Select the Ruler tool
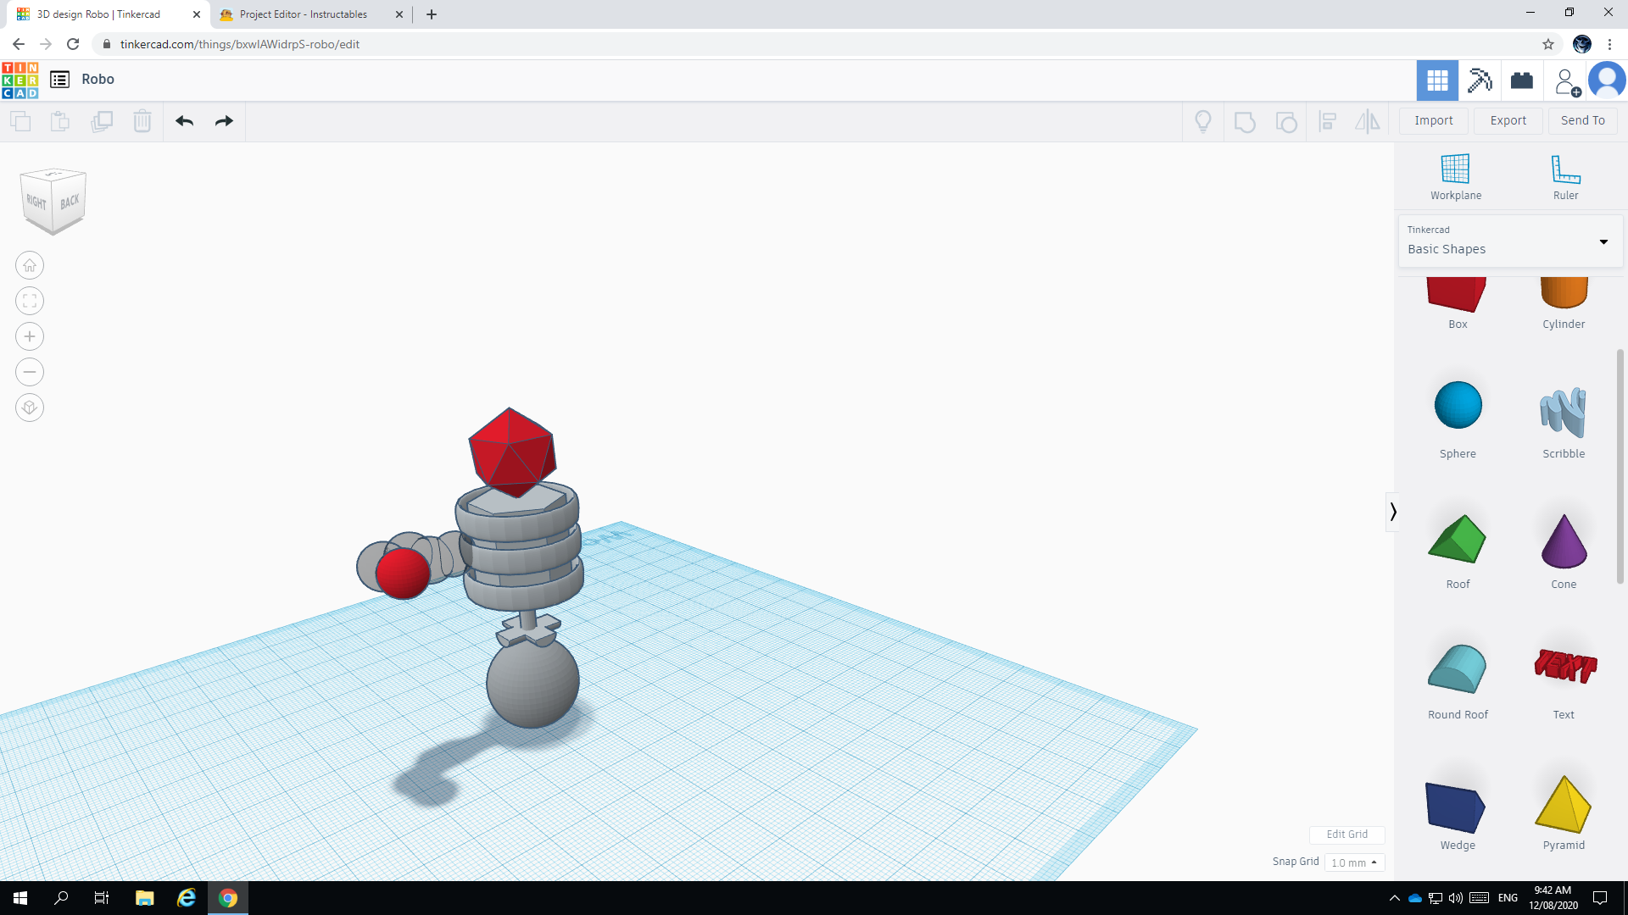 pyautogui.click(x=1565, y=177)
